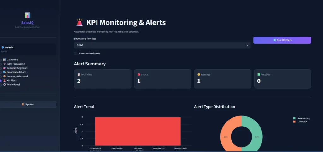Image resolution: width=323 pixels, height=152 pixels.
Task: Click the Recommendations shopping bags icon
Action: [x=4, y=72]
